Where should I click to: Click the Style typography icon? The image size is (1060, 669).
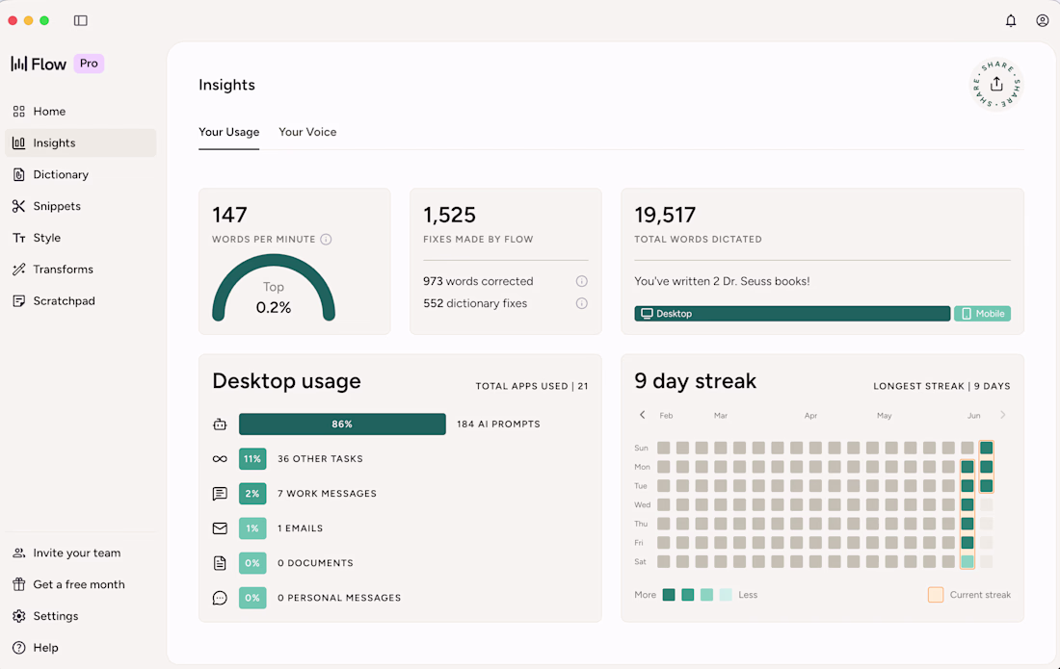tap(19, 238)
